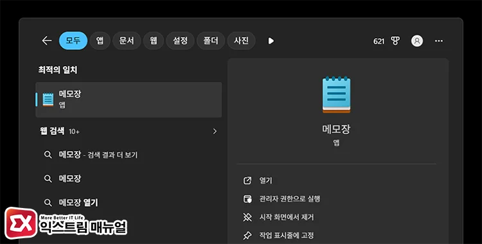Open the user account avatar

pos(417,41)
